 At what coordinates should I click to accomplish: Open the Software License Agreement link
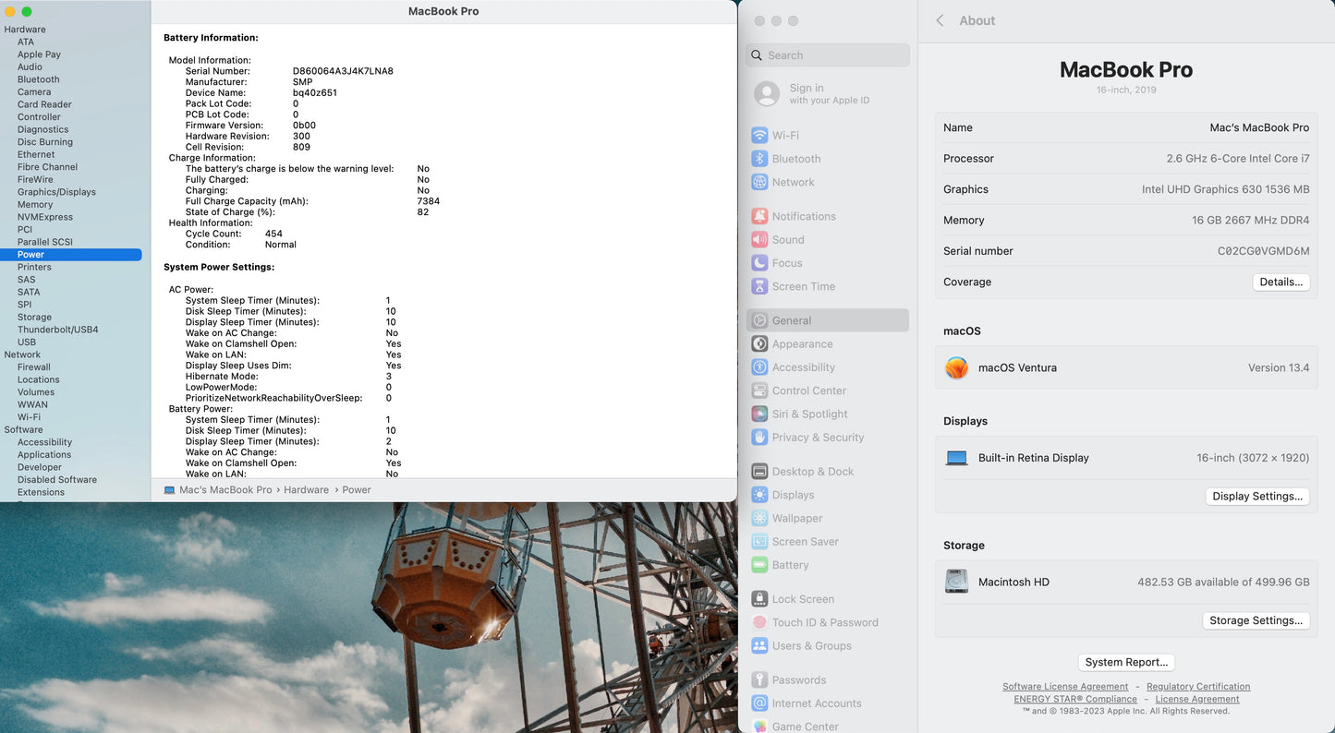click(x=1065, y=687)
